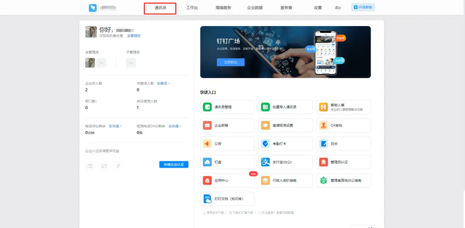Screen dimensions: 465x228
Task: Click 专业的人事管理解决方案 subtitle text
Action: 347,110
